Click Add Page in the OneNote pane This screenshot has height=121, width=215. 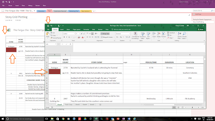pos(197,14)
